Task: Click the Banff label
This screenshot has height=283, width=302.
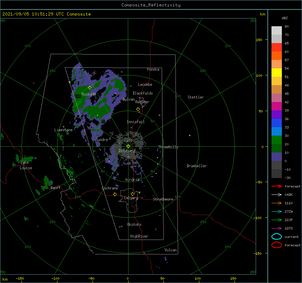Action: pyautogui.click(x=55, y=187)
